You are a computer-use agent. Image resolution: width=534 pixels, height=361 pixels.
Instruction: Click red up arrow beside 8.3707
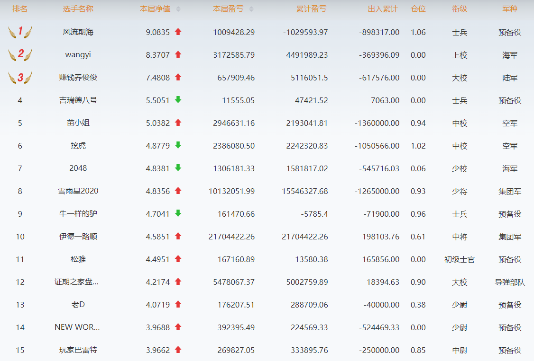pyautogui.click(x=178, y=55)
